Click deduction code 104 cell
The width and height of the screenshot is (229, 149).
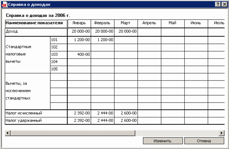pyautogui.click(x=59, y=62)
